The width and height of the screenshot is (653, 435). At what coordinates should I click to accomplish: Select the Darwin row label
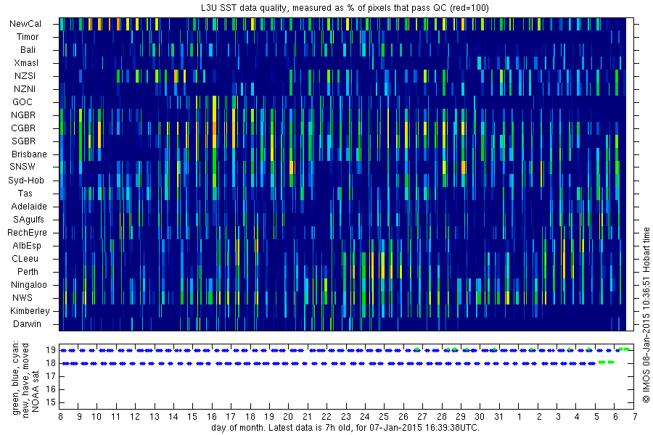point(27,324)
